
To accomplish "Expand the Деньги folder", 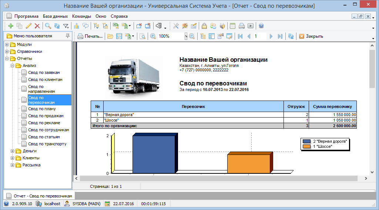I will tap(13, 151).
